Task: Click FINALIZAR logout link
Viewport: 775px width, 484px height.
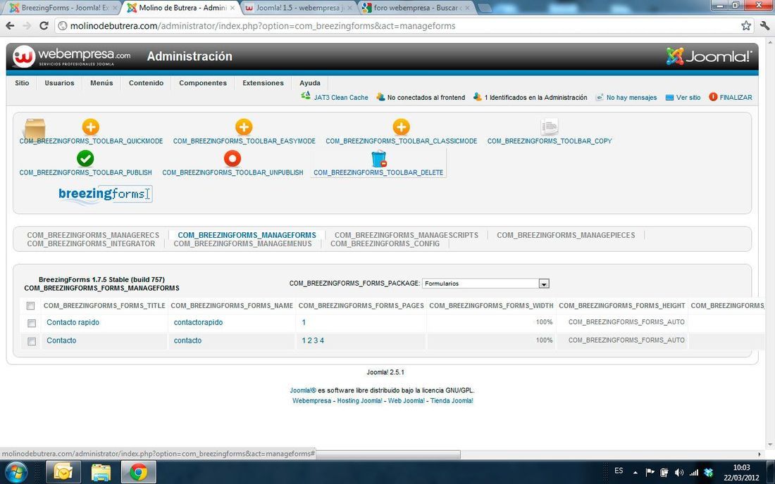Action: pyautogui.click(x=736, y=97)
